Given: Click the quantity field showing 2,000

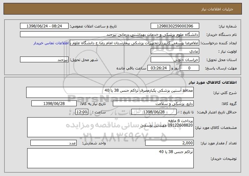Looking at the screenshot, I should coord(169,143).
